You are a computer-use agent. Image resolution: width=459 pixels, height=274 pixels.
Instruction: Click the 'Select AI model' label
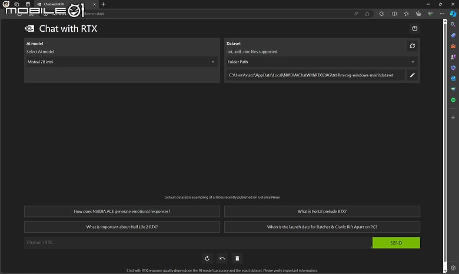40,52
